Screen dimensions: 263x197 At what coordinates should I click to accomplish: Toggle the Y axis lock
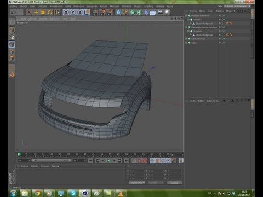(73, 13)
